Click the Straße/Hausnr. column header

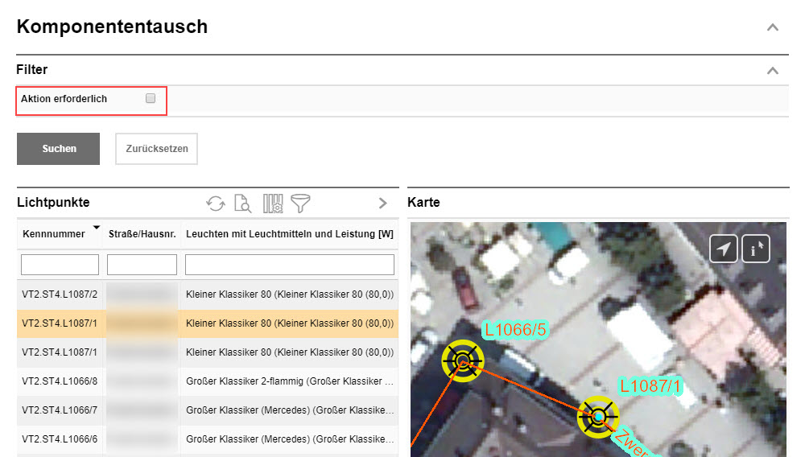tap(142, 234)
